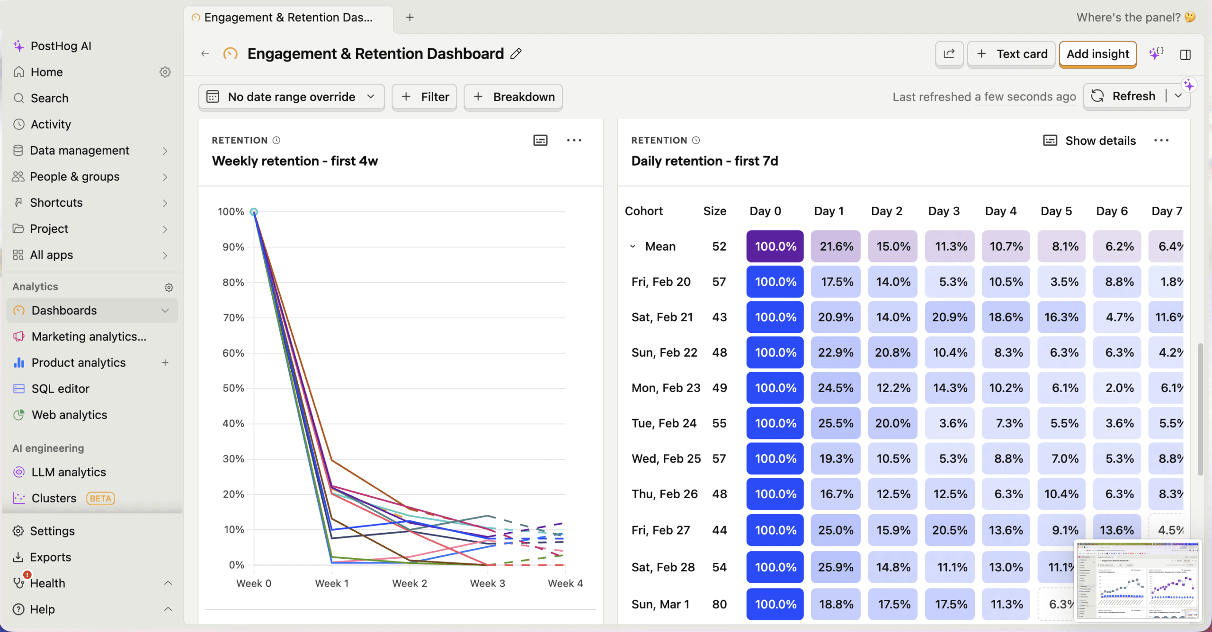1212x632 pixels.
Task: Toggle details on Weekly retention card
Action: (x=540, y=140)
